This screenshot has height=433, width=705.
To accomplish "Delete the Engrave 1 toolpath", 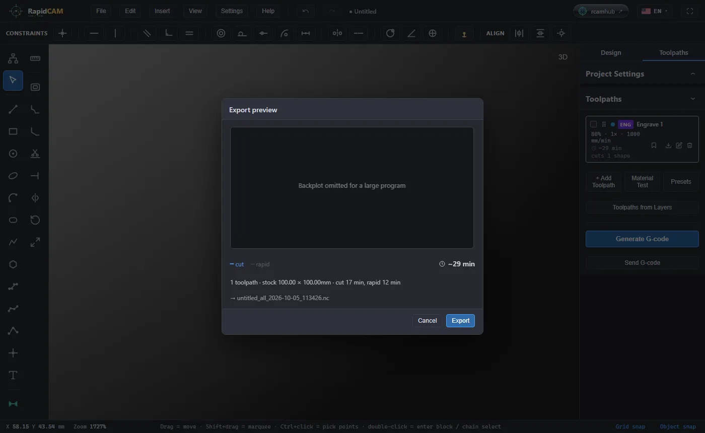I will coord(689,146).
